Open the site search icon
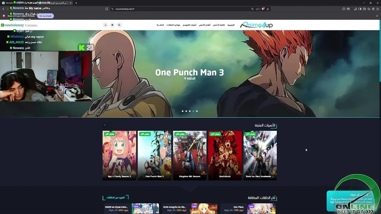Image resolution: width=381 pixels, height=214 pixels. point(119,25)
